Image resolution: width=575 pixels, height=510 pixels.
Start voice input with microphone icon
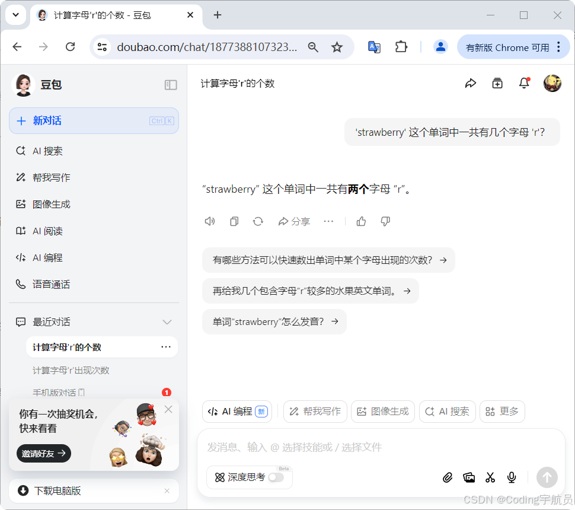pos(512,477)
